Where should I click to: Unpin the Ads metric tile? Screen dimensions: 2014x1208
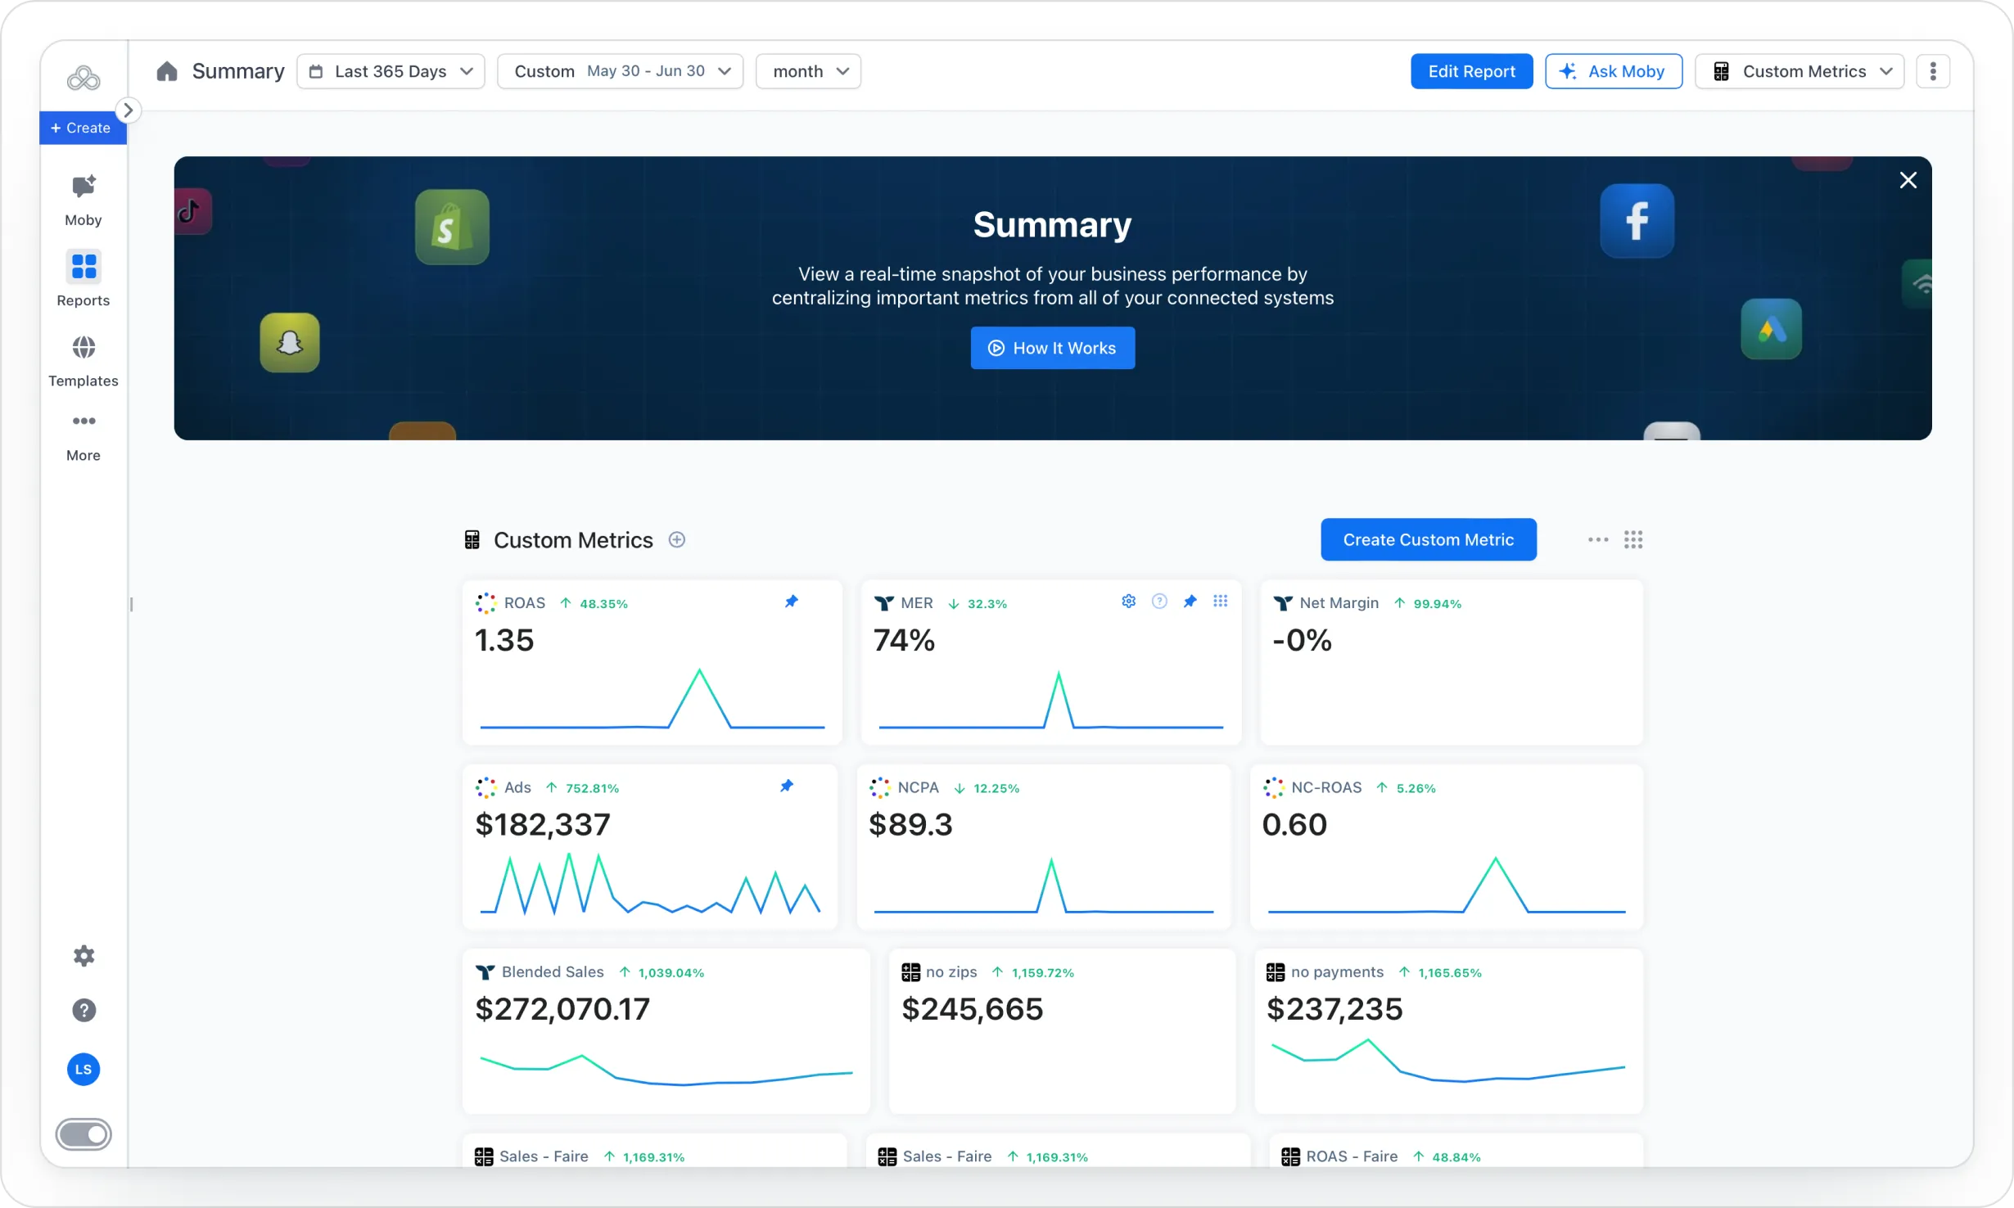(786, 787)
